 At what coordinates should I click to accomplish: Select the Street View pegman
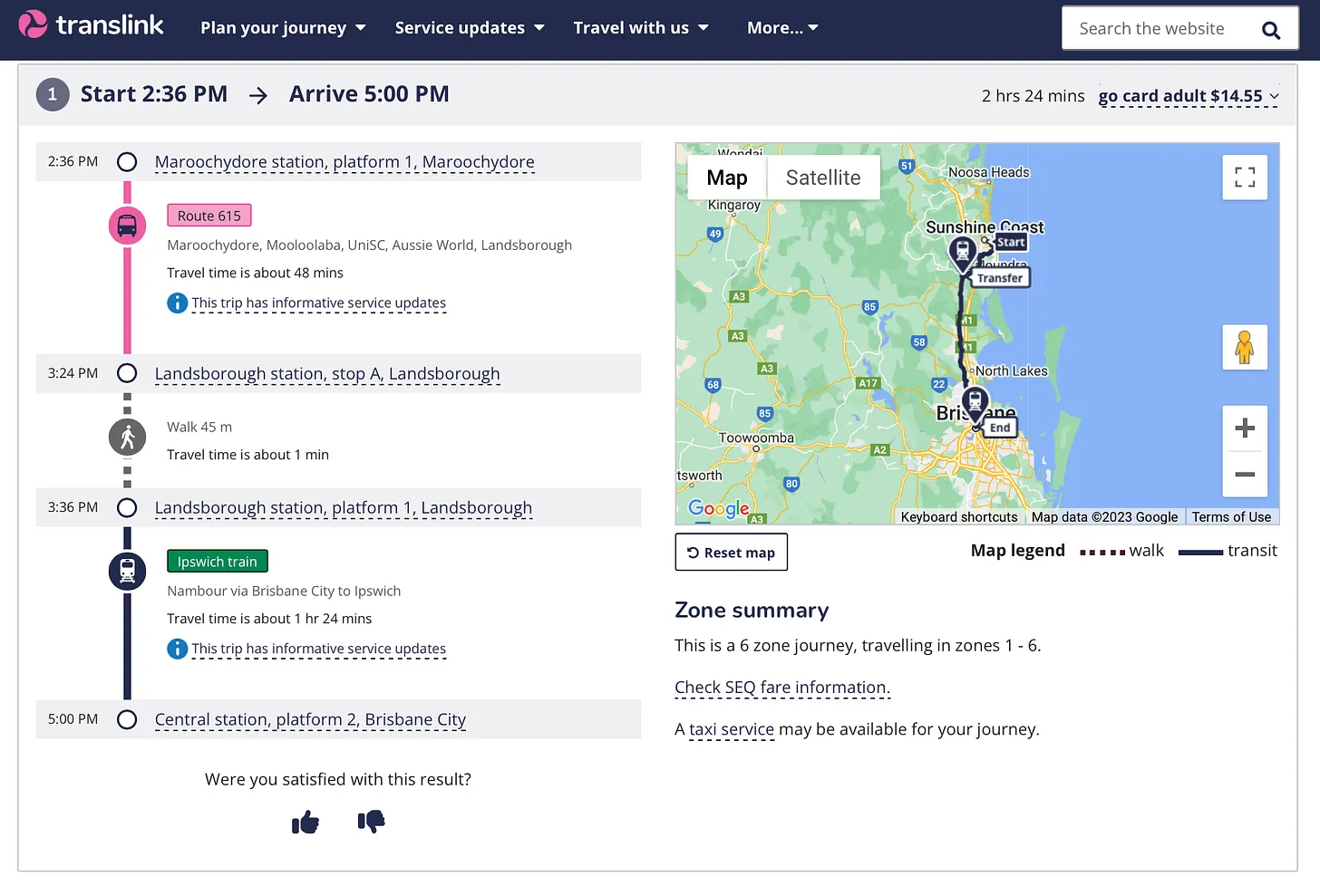click(x=1245, y=348)
